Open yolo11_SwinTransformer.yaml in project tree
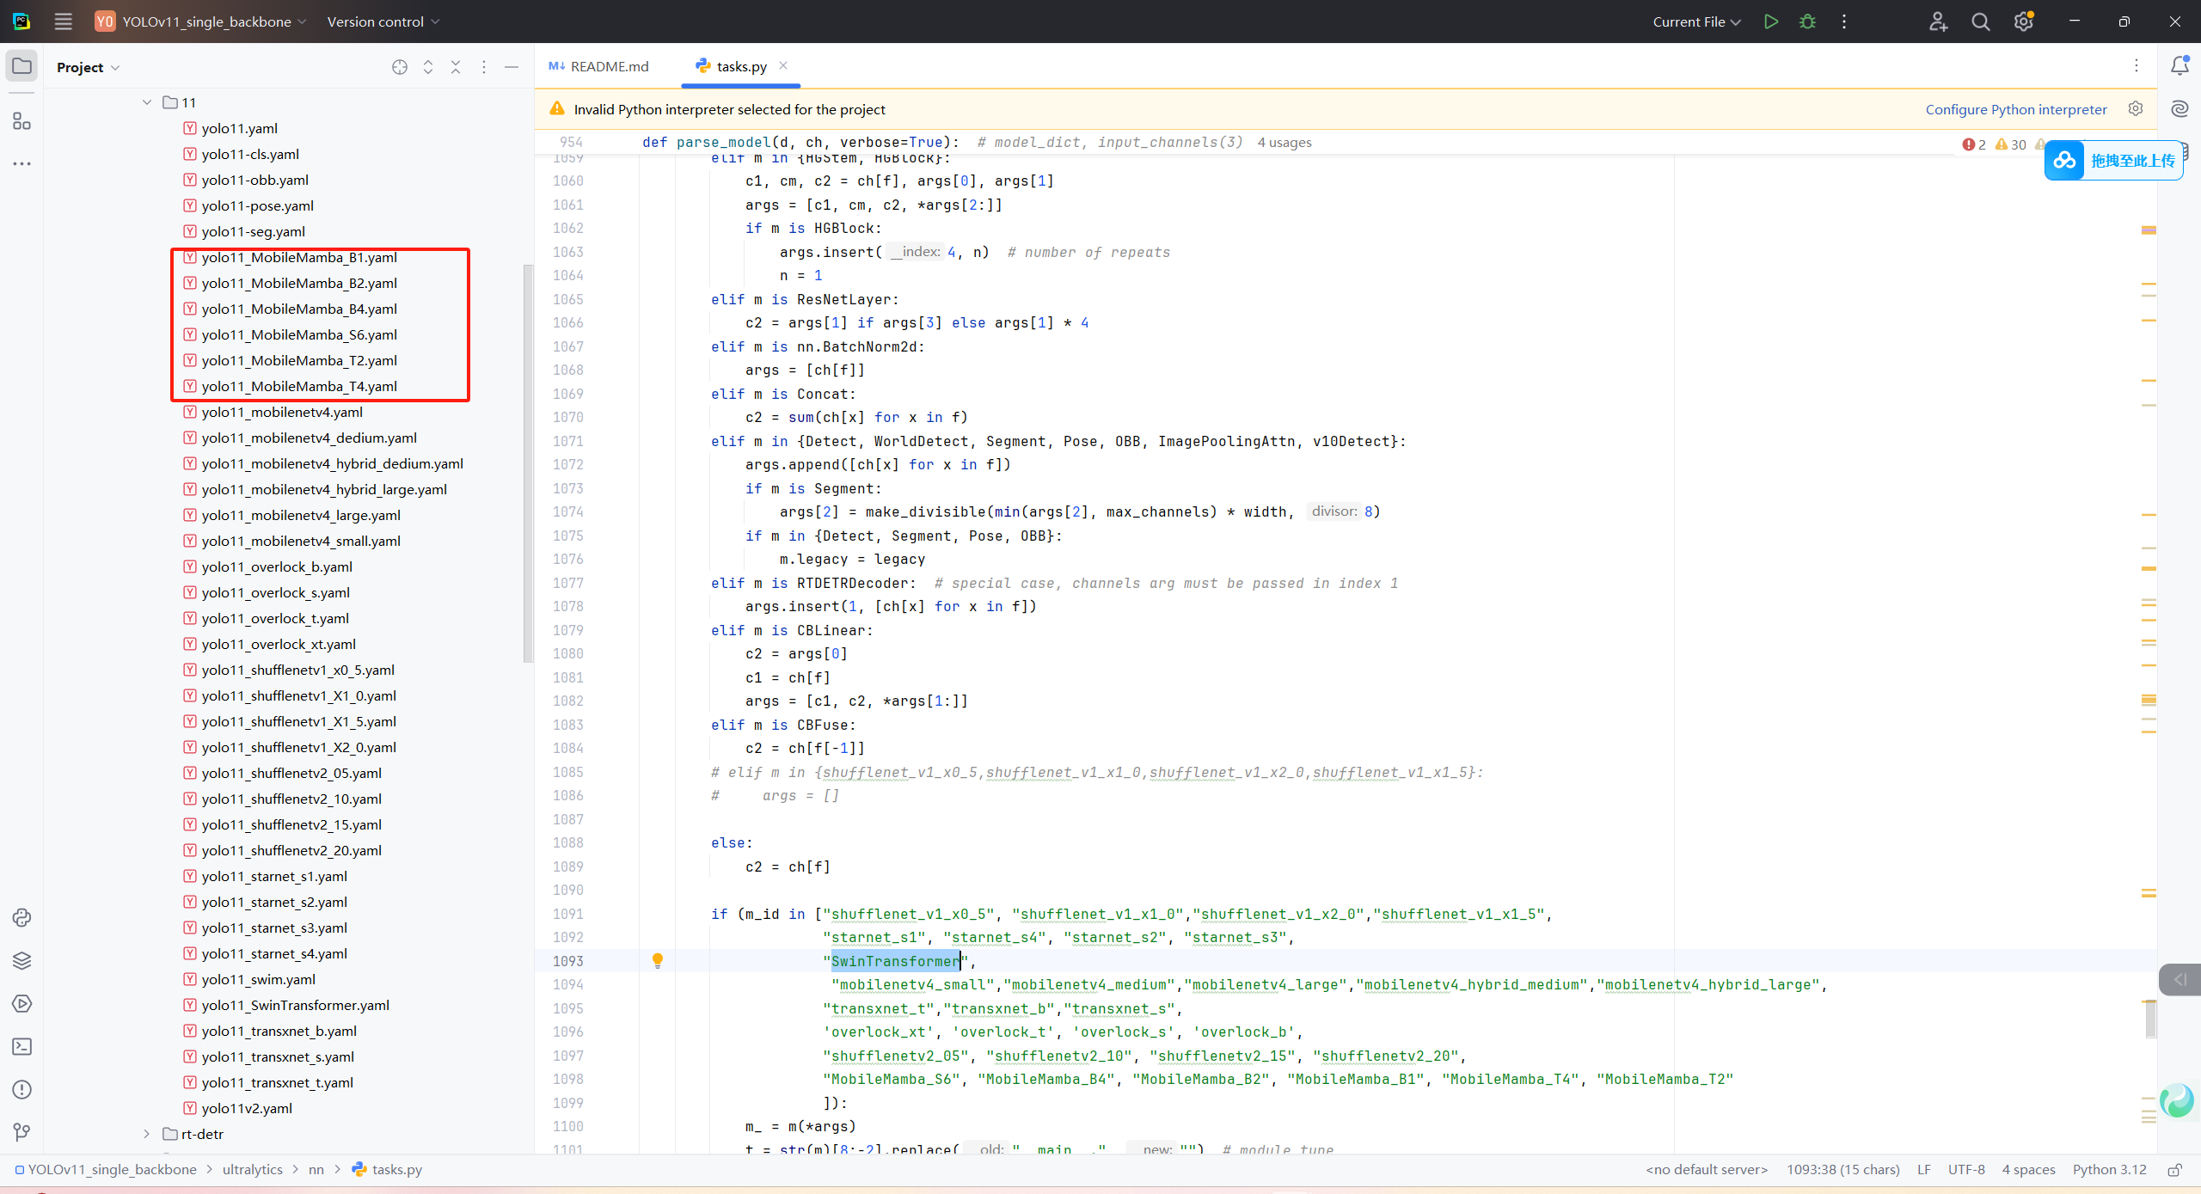The width and height of the screenshot is (2201, 1194). click(x=295, y=1005)
